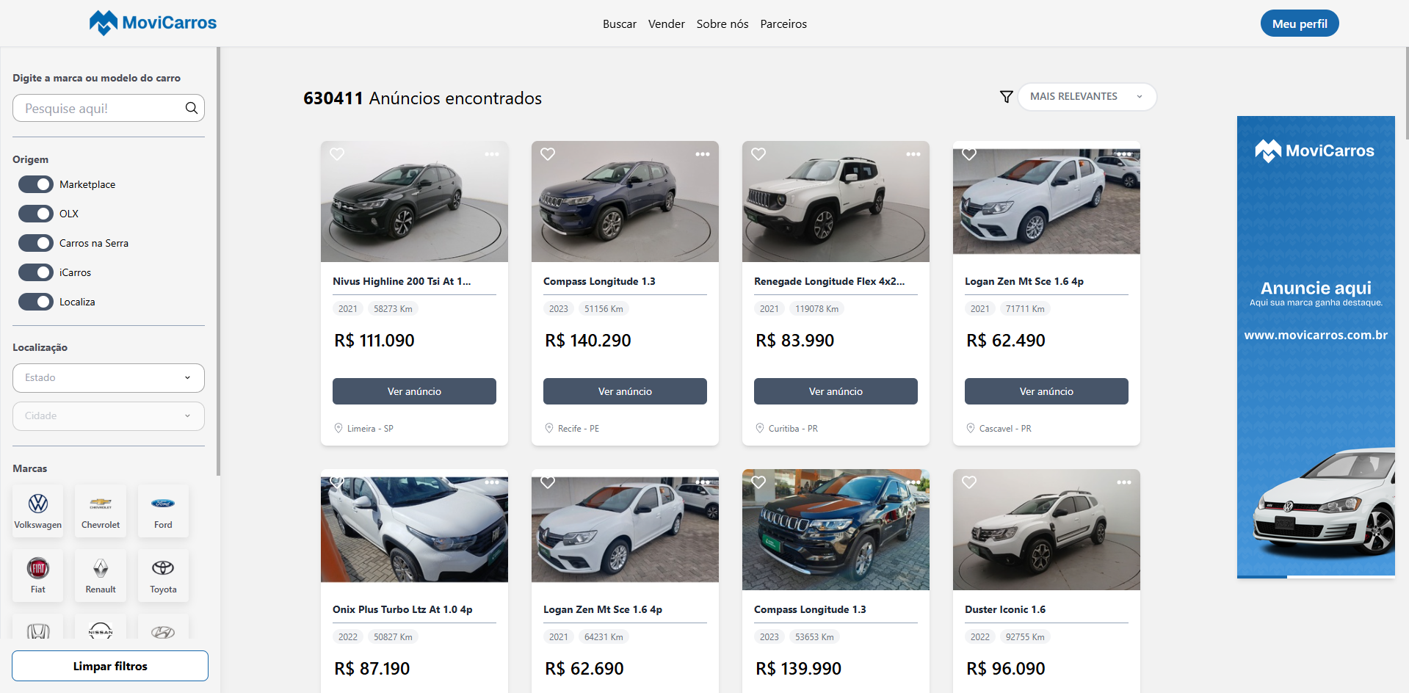Click the Anuncie aqui banner ad
The width and height of the screenshot is (1409, 693).
[1316, 346]
